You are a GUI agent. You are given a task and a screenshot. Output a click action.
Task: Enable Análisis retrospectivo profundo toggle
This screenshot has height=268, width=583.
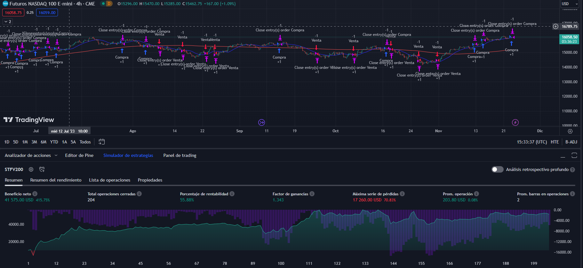click(x=498, y=169)
